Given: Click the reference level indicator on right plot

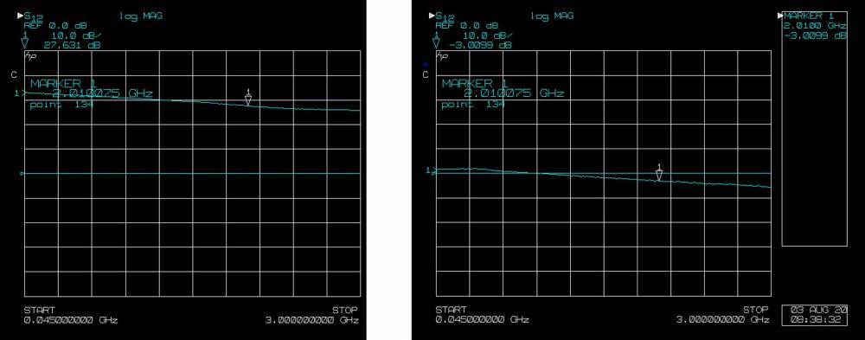Looking at the screenshot, I should (431, 170).
